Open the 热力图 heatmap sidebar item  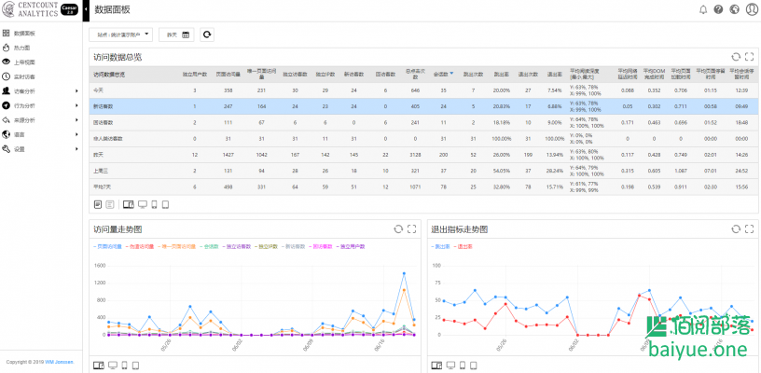tap(41, 48)
